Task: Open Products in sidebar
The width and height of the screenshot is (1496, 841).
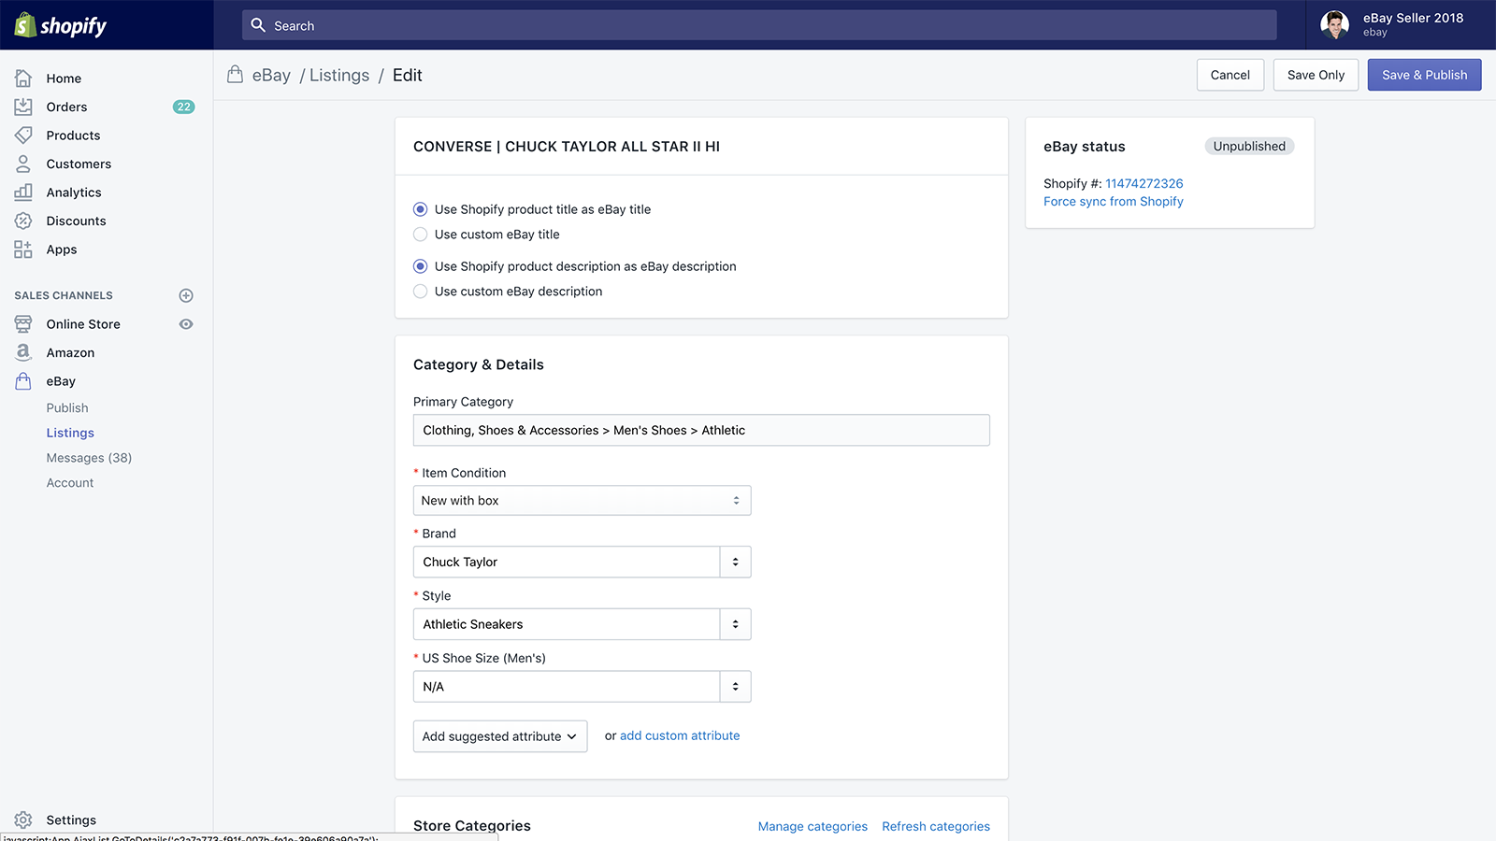Action: click(x=73, y=135)
